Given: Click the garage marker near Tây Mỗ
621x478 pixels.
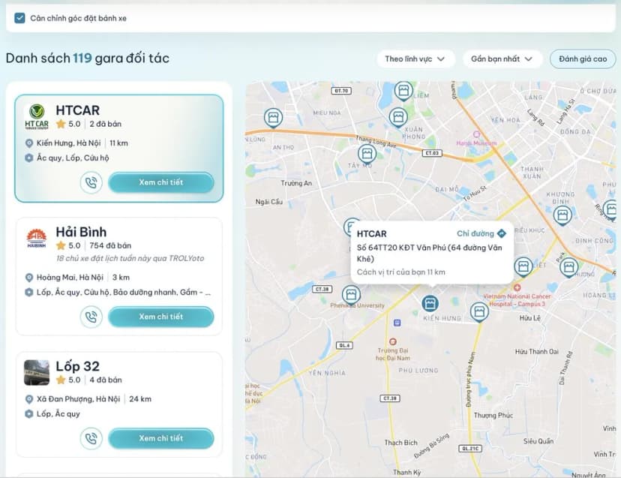Looking at the screenshot, I should 367,154.
